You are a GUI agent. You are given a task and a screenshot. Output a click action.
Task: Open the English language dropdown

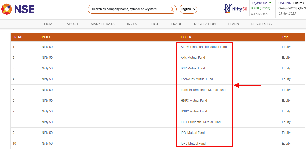tap(188, 9)
